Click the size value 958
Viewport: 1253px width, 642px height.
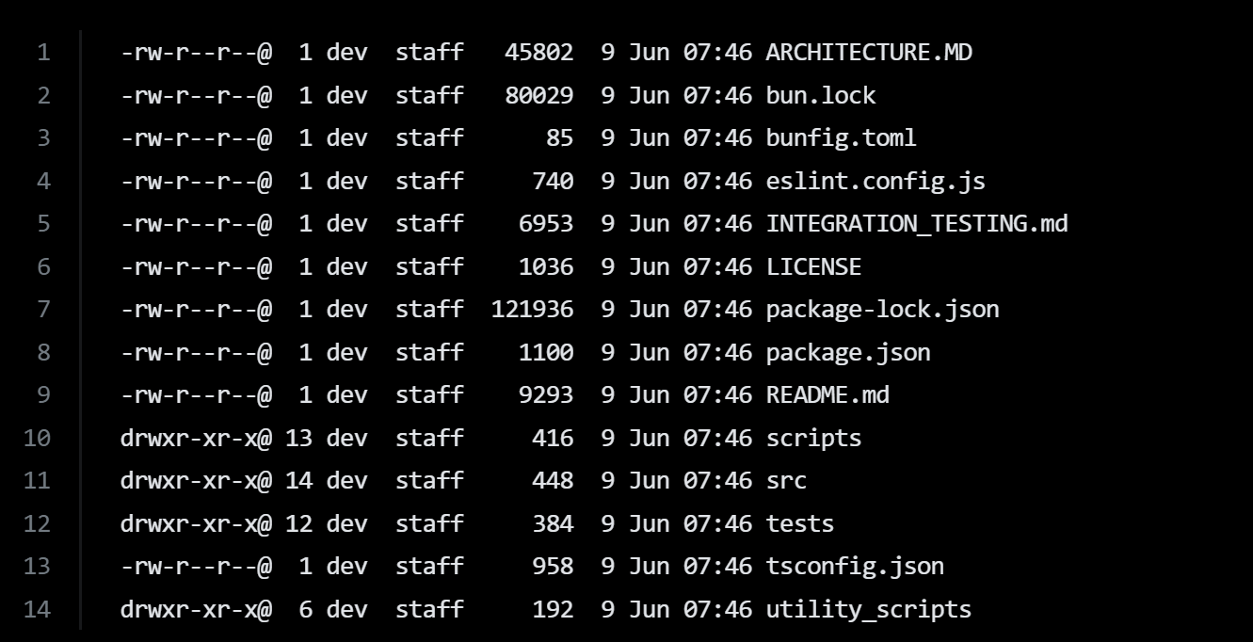pos(553,567)
